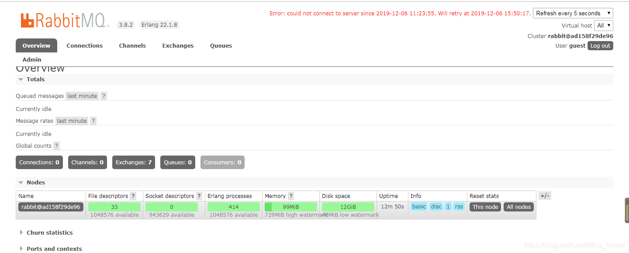The height and width of the screenshot is (253, 629).
Task: Click the Reset stats column header
Action: click(484, 196)
